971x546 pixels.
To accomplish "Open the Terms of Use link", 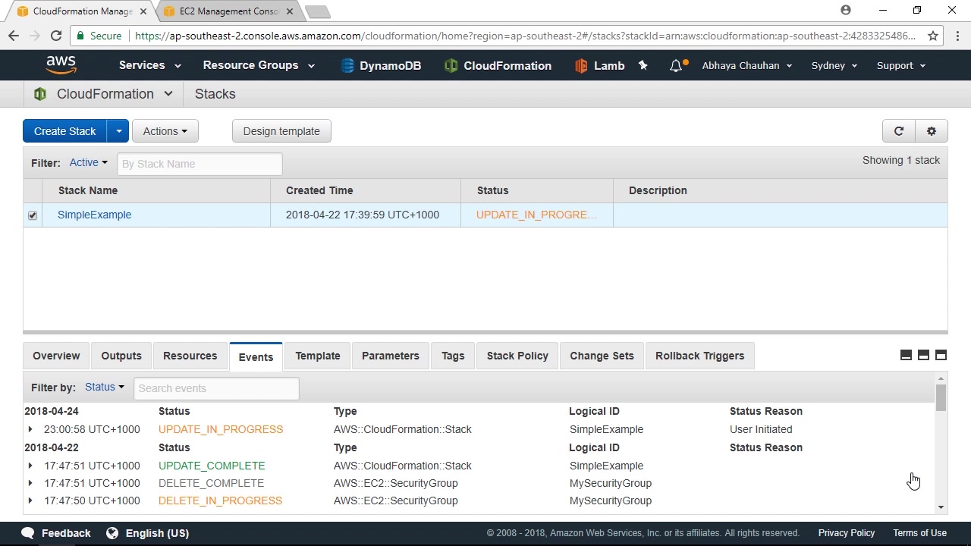I will (x=919, y=533).
